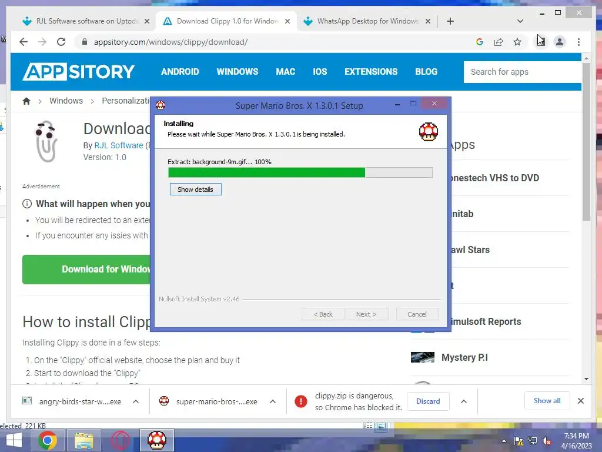
Task: Share this page icon
Action: tap(499, 42)
